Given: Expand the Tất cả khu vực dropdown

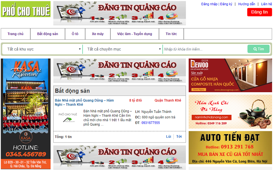Looking at the screenshot, I should pyautogui.click(x=42, y=49).
